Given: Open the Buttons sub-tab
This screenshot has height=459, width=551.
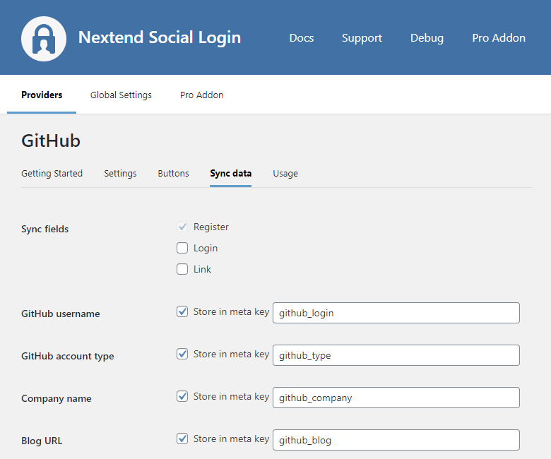Looking at the screenshot, I should (x=173, y=173).
